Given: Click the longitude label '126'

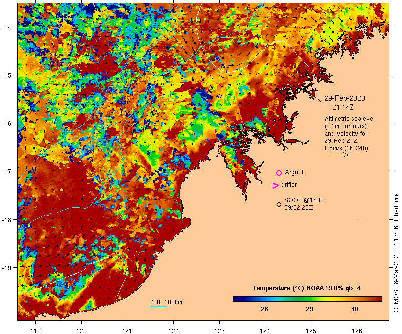Looking at the screenshot, I should 357,331.
